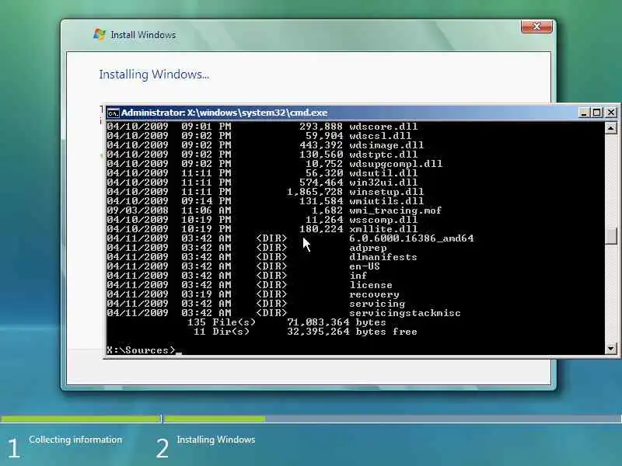The width and height of the screenshot is (622, 466).
Task: Click the cmd scrollbar down arrow
Action: click(610, 349)
